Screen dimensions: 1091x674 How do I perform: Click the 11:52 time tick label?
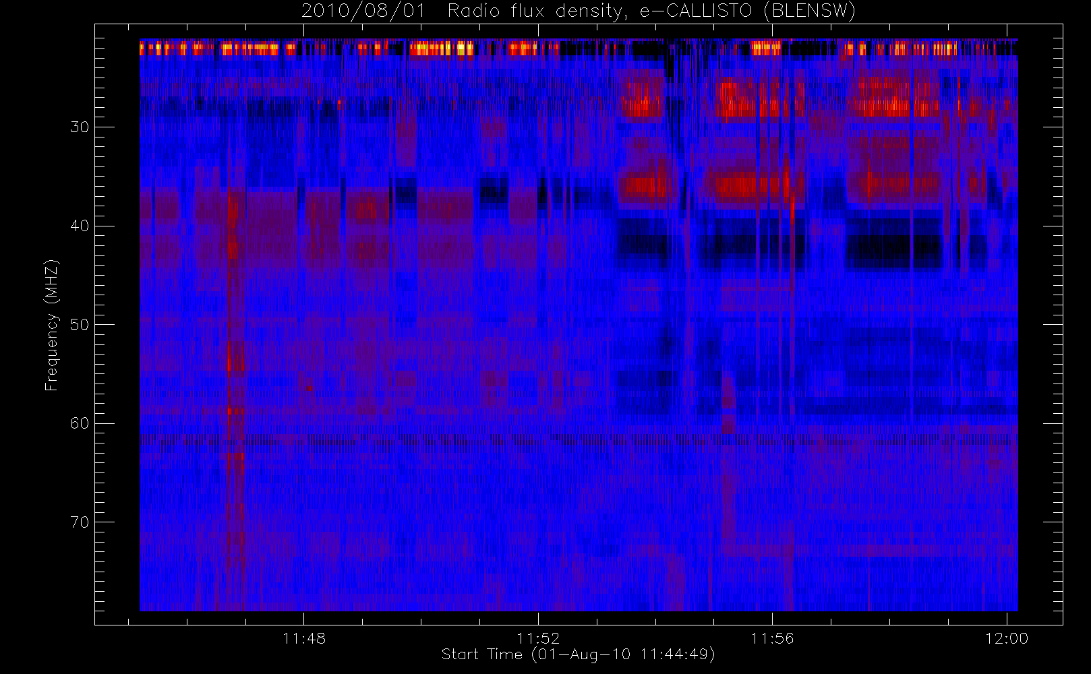click(538, 638)
